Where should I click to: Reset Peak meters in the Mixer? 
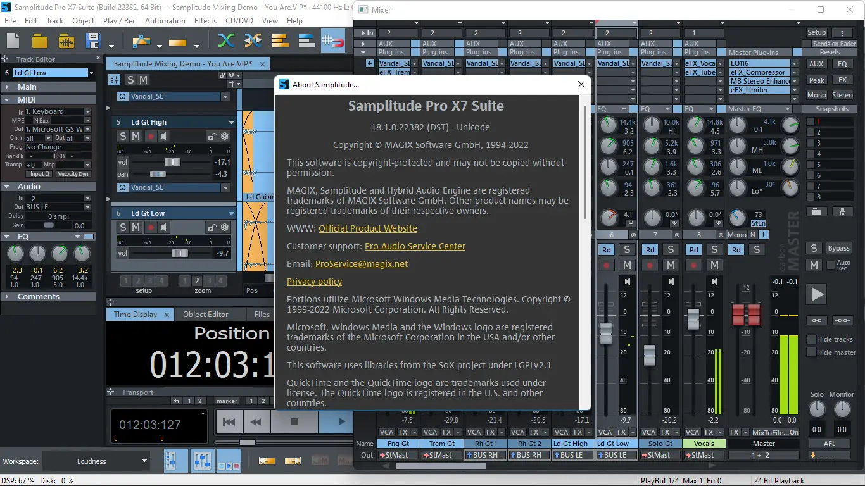pos(817,80)
